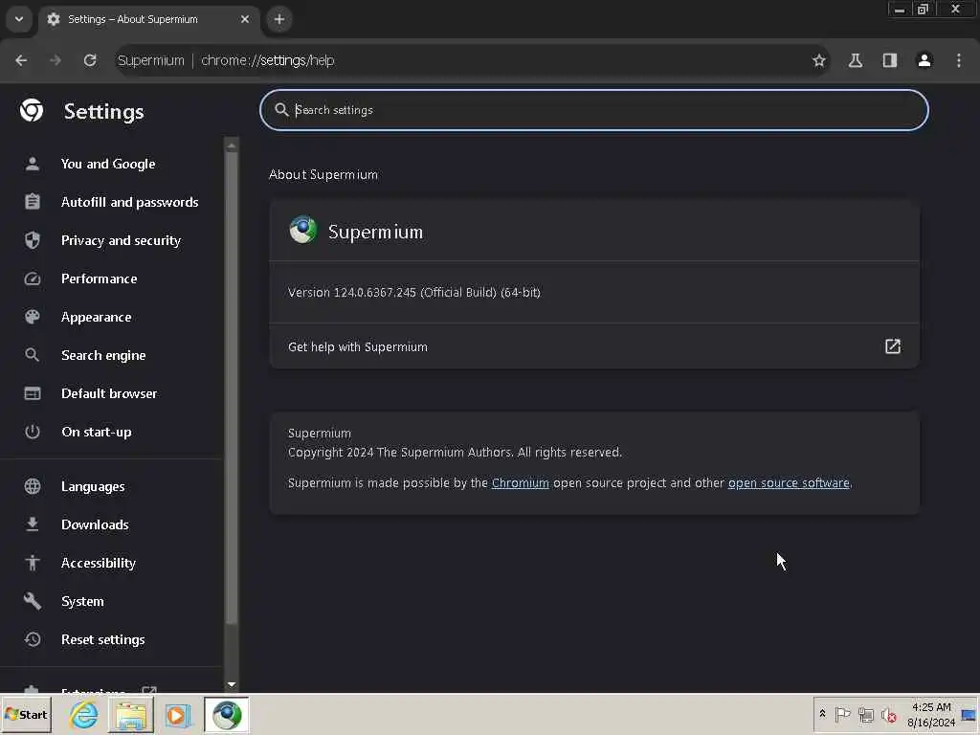Click the Default browser icon in sidebar
The width and height of the screenshot is (980, 735).
pos(33,393)
